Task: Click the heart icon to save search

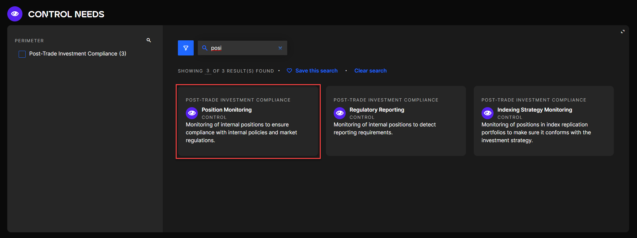Action: 289,71
